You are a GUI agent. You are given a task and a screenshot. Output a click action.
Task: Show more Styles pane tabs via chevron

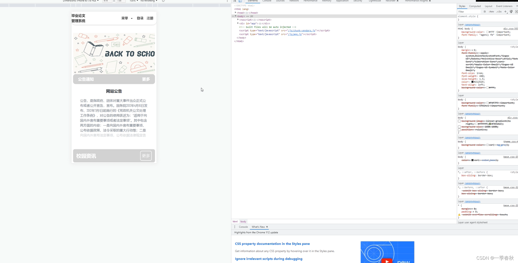[x=517, y=6]
